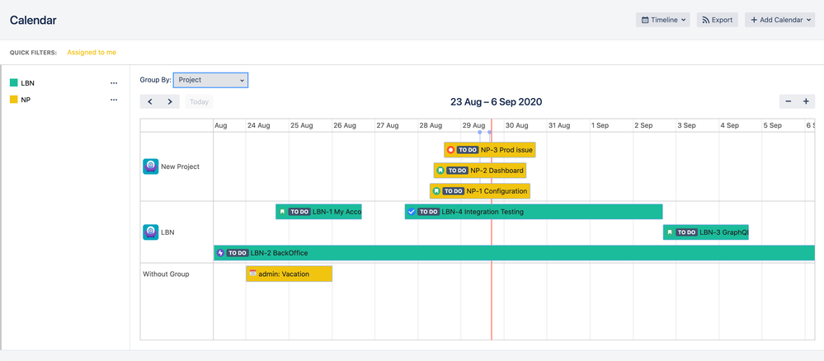824x361 pixels.
Task: Open the NP calendar more-options menu
Action: (114, 99)
